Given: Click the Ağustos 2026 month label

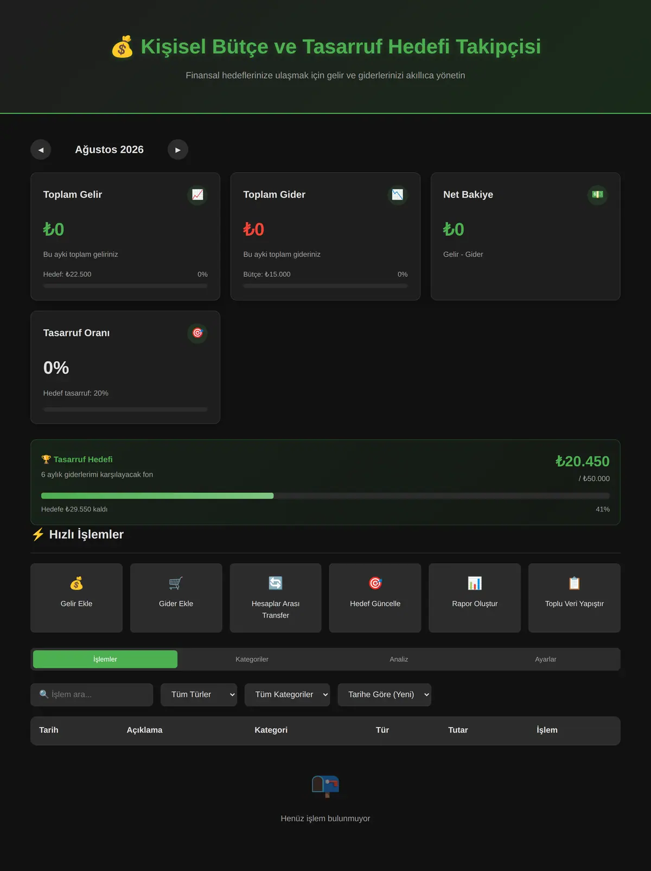Looking at the screenshot, I should [x=110, y=150].
